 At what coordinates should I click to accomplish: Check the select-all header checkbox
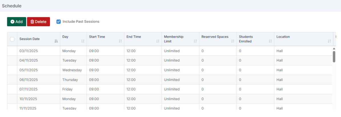click(12, 39)
